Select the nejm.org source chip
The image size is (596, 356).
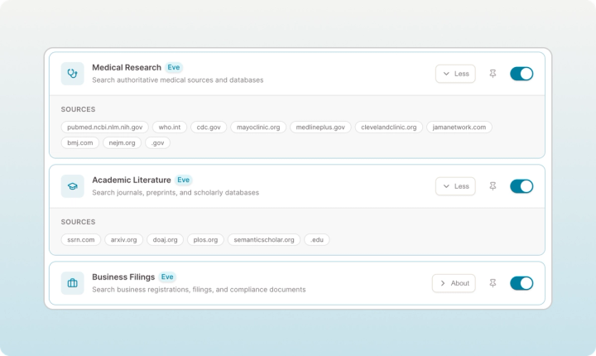click(x=122, y=142)
